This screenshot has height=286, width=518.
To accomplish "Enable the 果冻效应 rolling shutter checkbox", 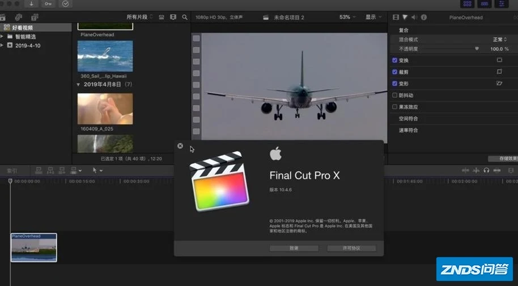I will click(394, 107).
